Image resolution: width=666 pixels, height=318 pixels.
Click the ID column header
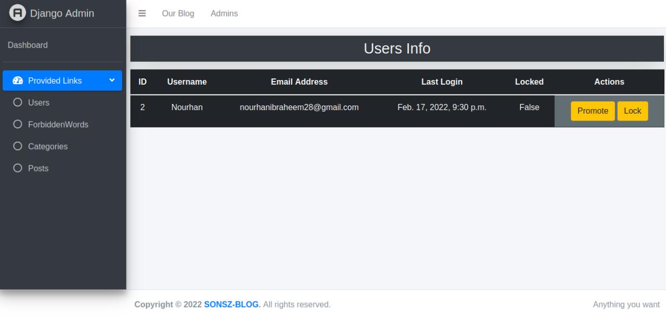pos(143,82)
